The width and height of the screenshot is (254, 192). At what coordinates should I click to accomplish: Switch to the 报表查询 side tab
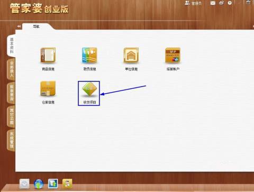[x=11, y=93]
